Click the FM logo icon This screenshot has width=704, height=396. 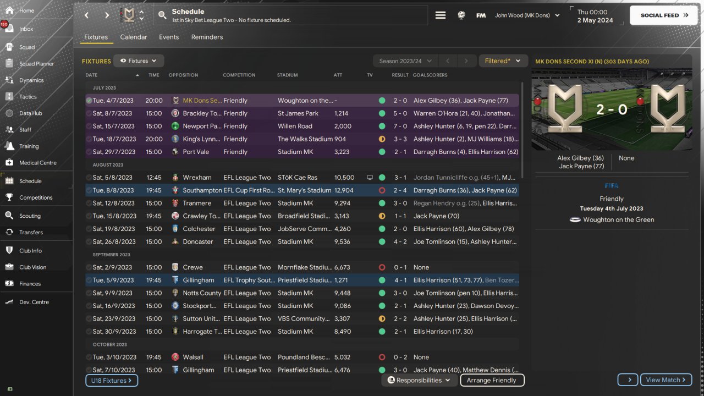481,15
